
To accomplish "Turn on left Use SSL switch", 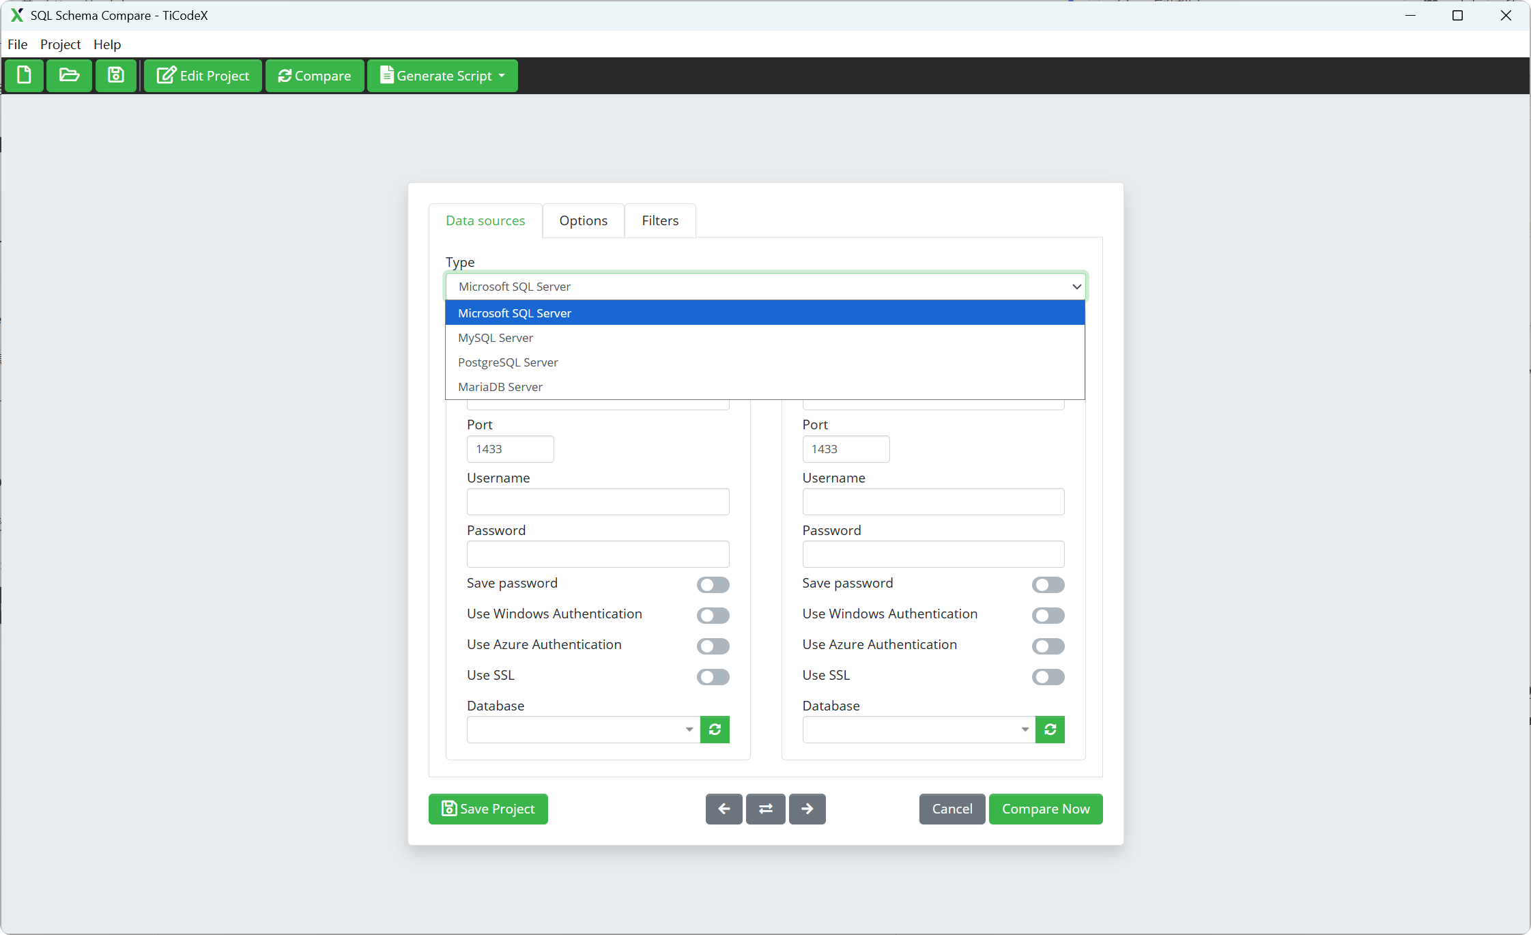I will (713, 677).
